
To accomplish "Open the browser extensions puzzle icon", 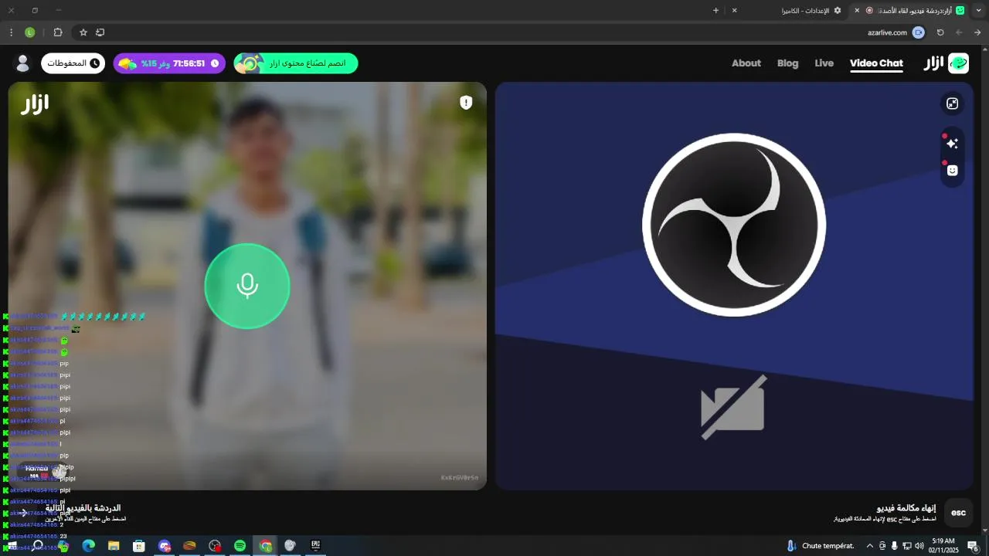I will (x=58, y=32).
